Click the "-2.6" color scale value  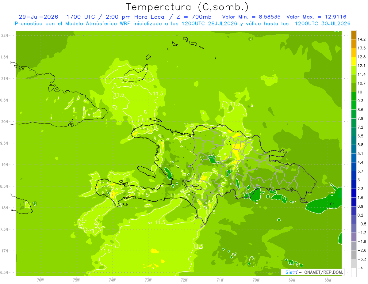tap(362, 250)
